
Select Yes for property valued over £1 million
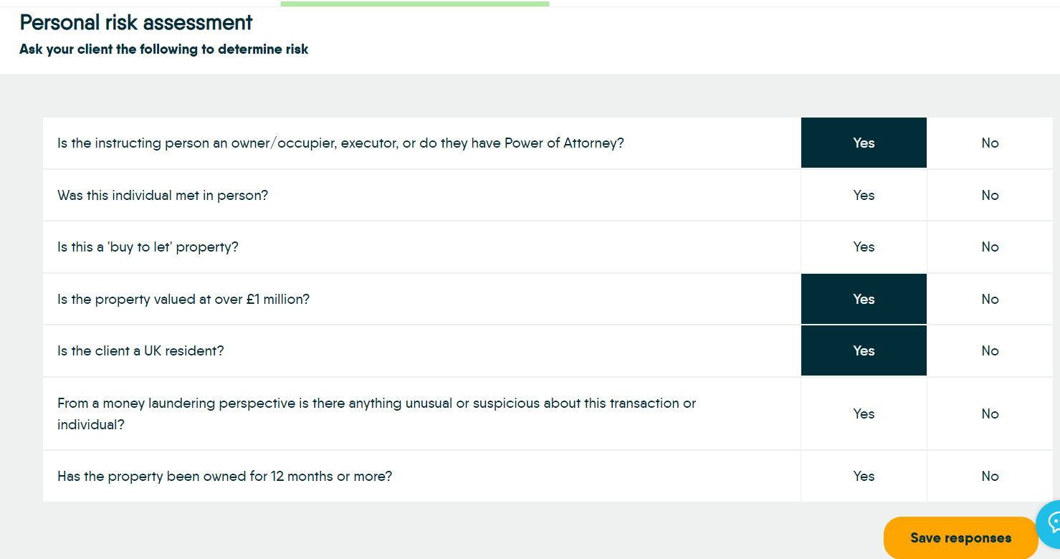point(864,299)
